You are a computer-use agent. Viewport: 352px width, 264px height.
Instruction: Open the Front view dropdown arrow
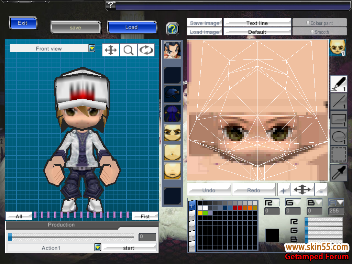[x=92, y=48]
